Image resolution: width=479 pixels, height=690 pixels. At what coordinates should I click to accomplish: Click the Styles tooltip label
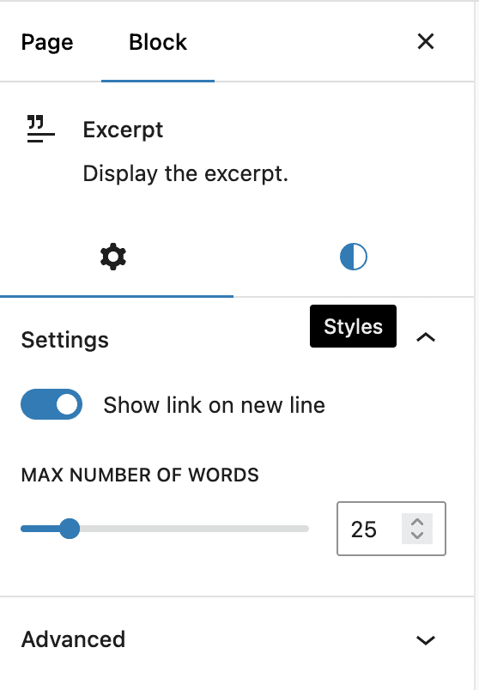pos(353,326)
